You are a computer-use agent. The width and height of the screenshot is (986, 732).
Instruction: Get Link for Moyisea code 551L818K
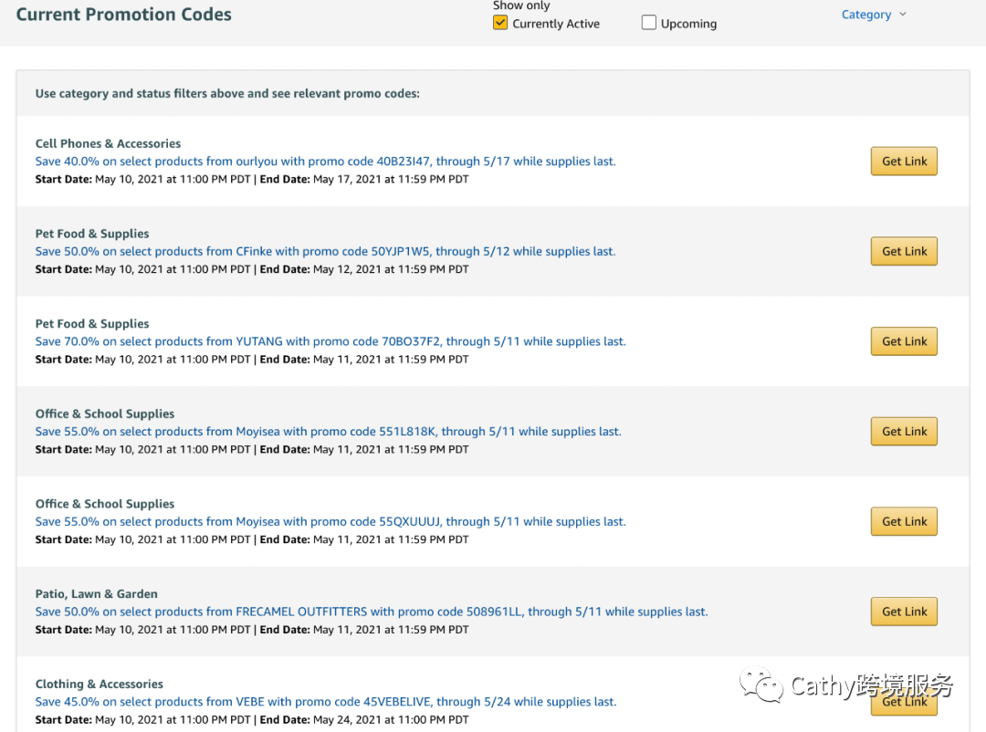904,432
